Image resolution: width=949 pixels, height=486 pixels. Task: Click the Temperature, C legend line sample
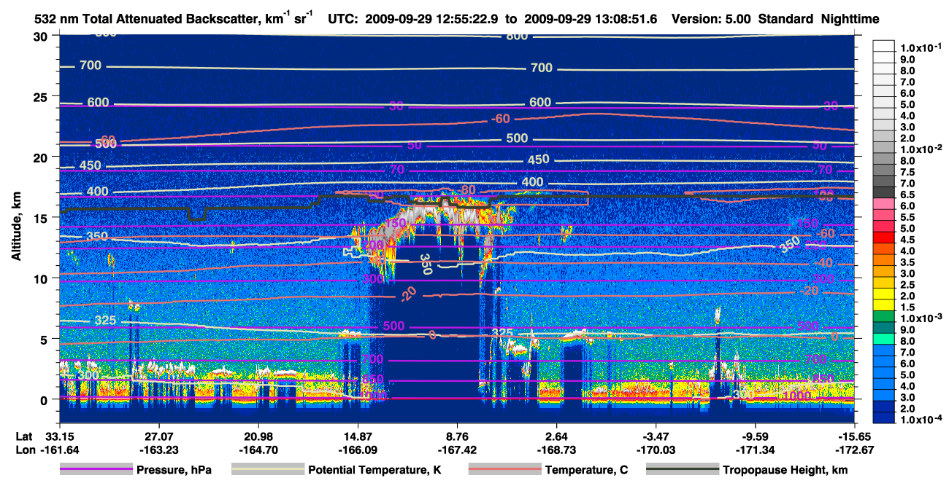(x=504, y=471)
